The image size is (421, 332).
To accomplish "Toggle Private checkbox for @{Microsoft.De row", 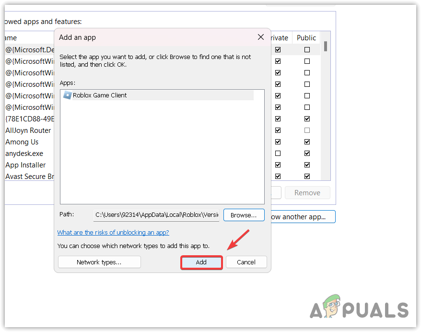I will [x=278, y=50].
